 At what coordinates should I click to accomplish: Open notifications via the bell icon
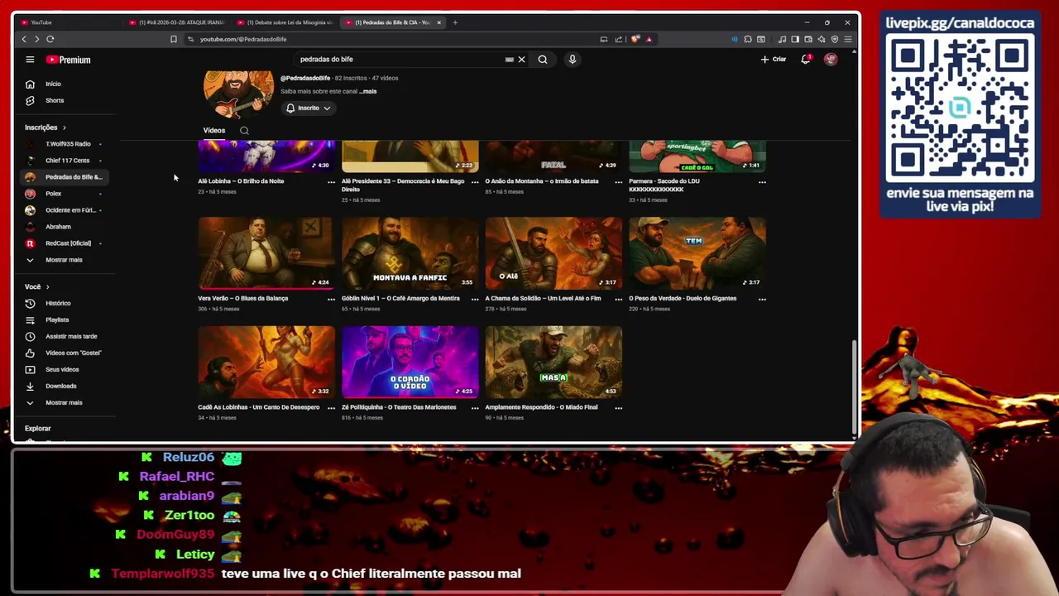click(806, 60)
